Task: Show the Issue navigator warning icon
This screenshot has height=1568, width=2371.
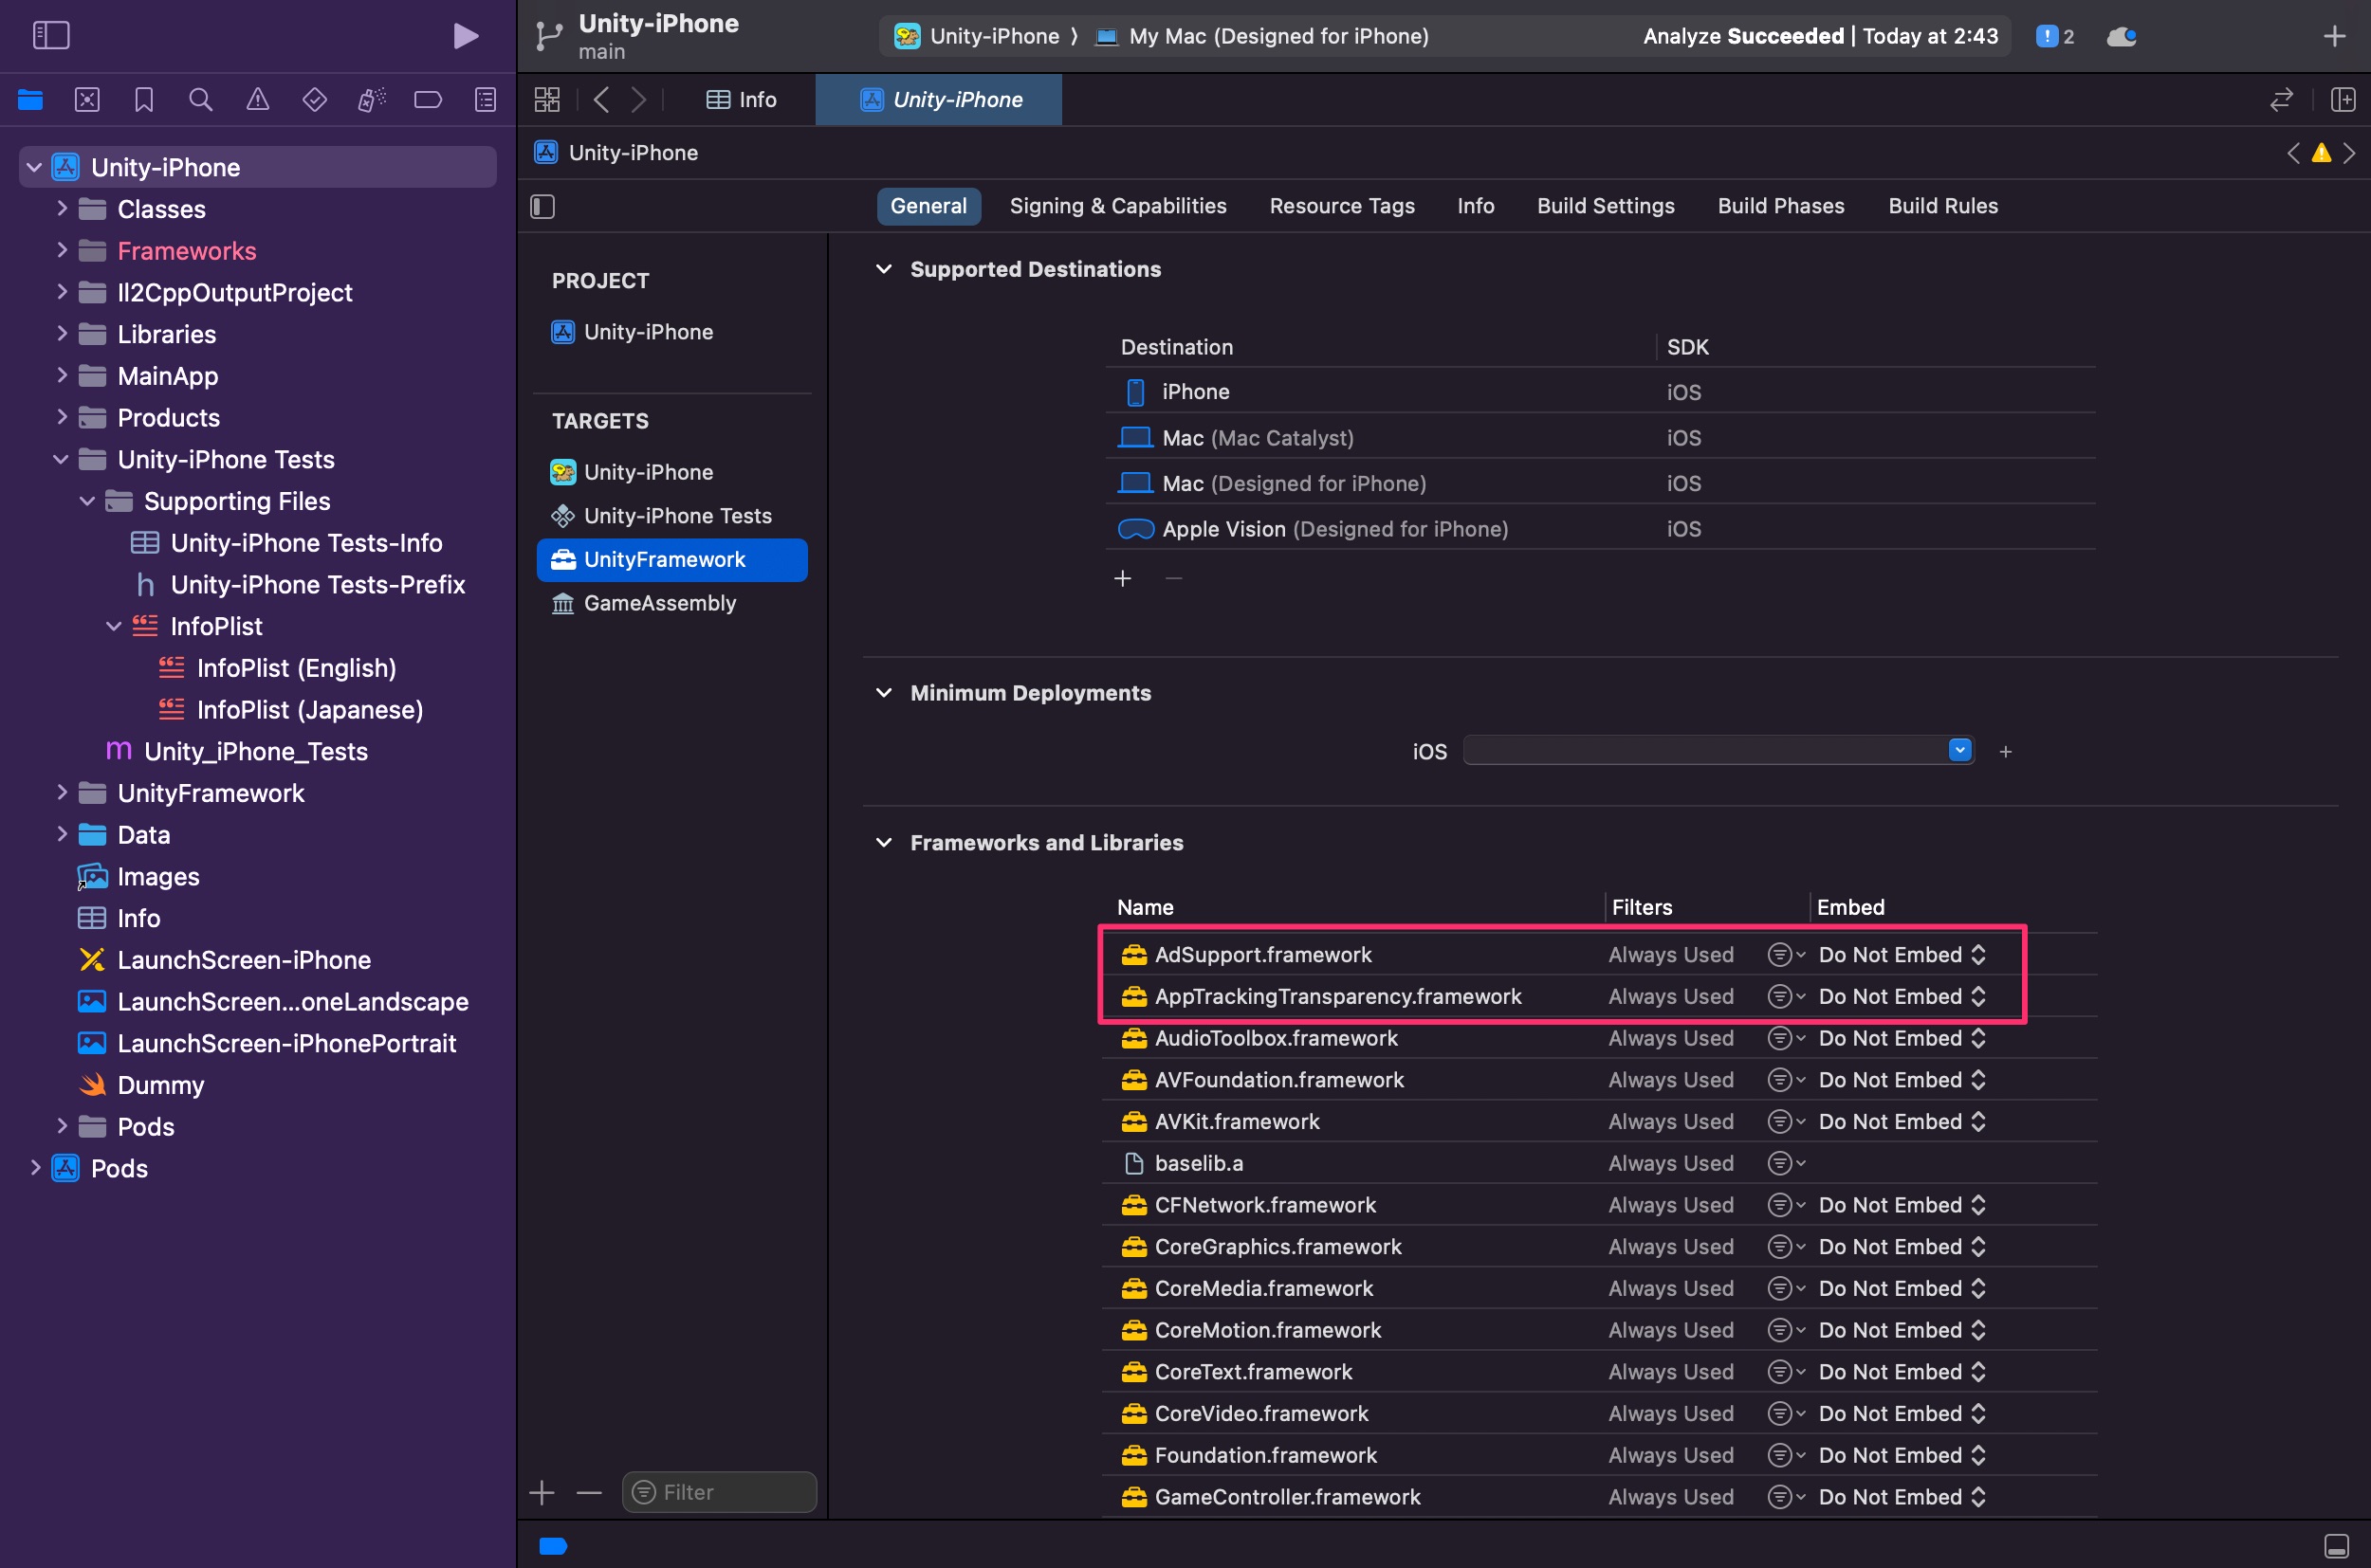Action: [x=258, y=99]
